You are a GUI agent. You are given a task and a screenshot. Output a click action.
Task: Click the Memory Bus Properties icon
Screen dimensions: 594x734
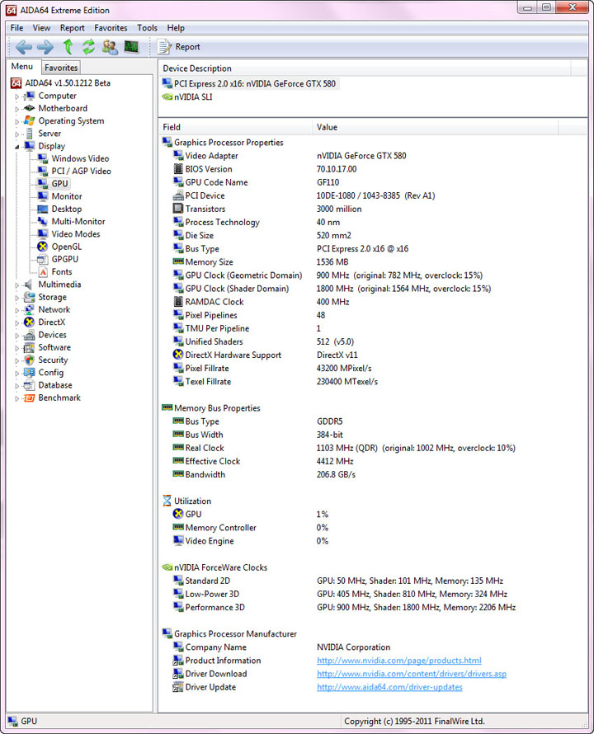(x=167, y=407)
